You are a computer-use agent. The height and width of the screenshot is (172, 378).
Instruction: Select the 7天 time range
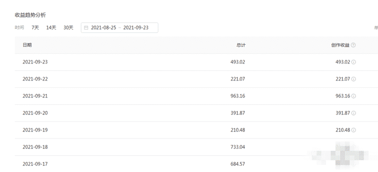(35, 28)
